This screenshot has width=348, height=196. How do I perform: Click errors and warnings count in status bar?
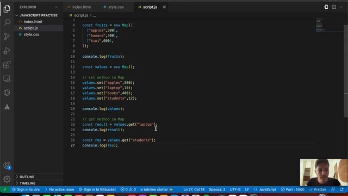pyautogui.click(x=128, y=189)
